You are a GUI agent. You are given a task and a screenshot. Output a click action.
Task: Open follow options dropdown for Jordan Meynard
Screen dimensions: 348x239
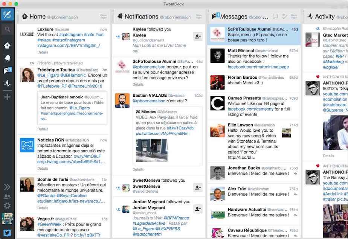tap(198, 209)
